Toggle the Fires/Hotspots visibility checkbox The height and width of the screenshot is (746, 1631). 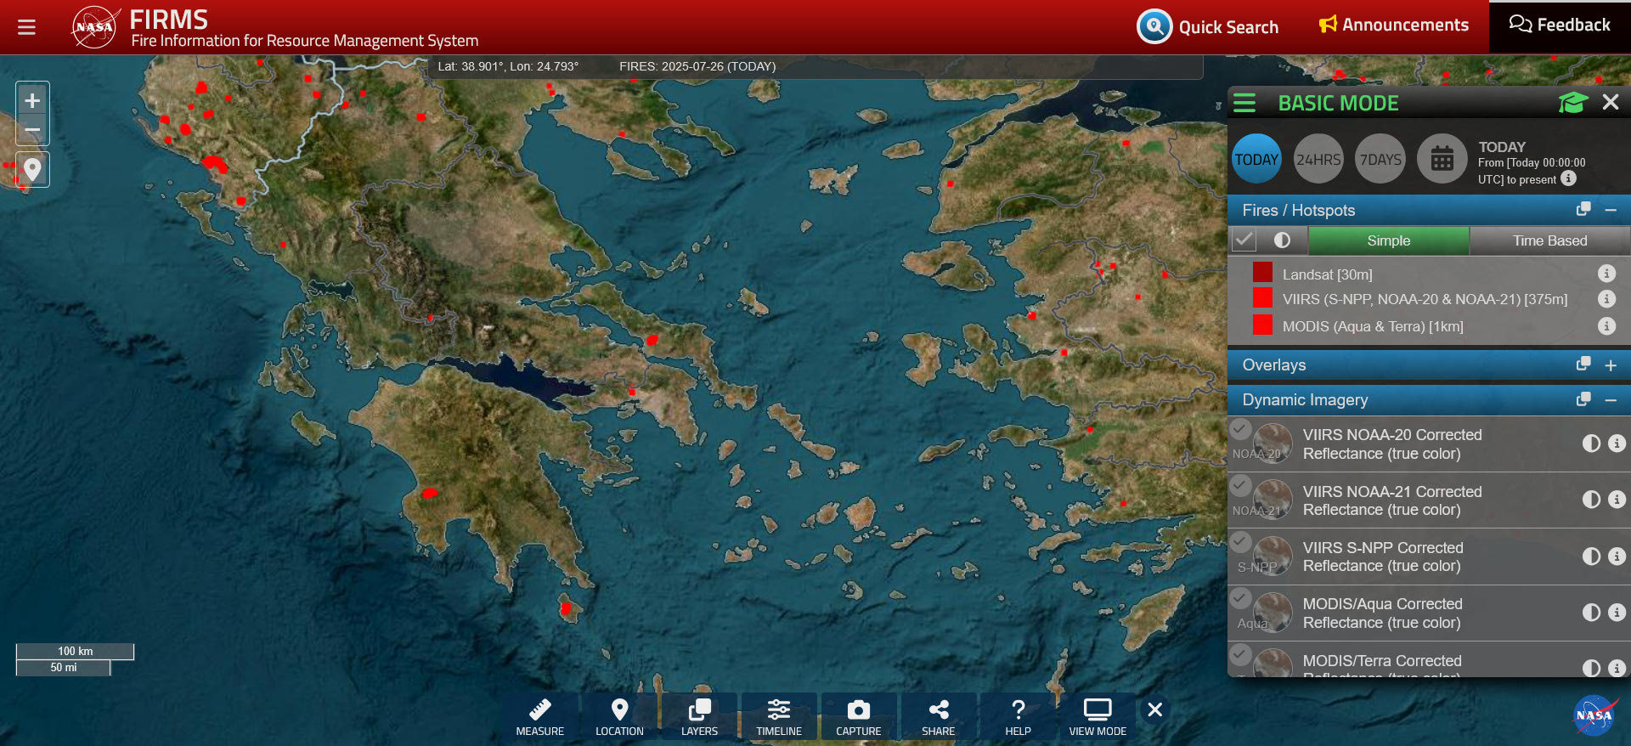[x=1244, y=240]
